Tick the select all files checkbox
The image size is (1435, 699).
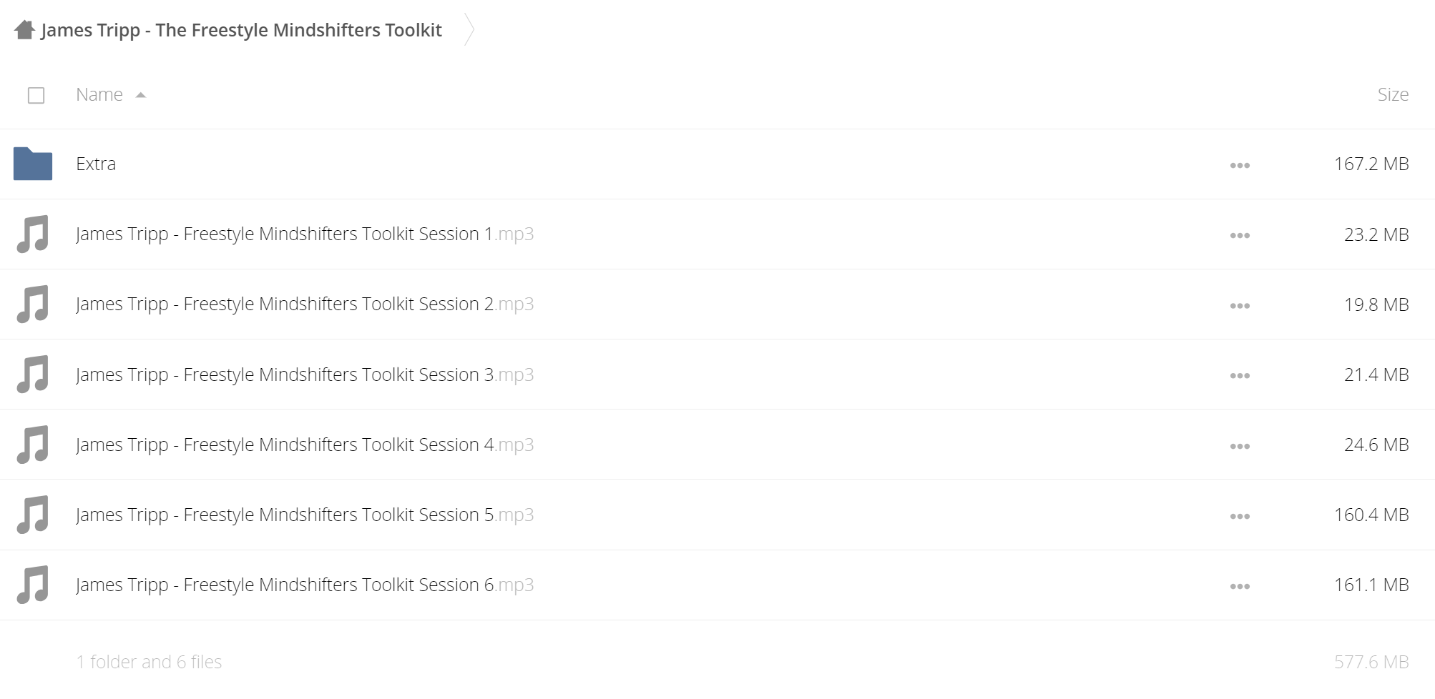(x=36, y=95)
